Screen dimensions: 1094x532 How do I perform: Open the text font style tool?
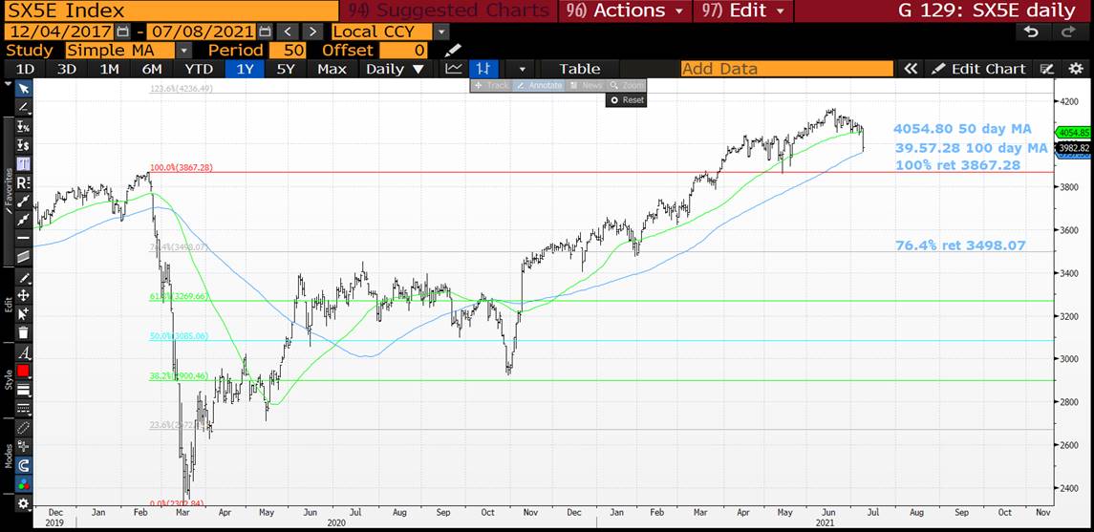coord(23,352)
